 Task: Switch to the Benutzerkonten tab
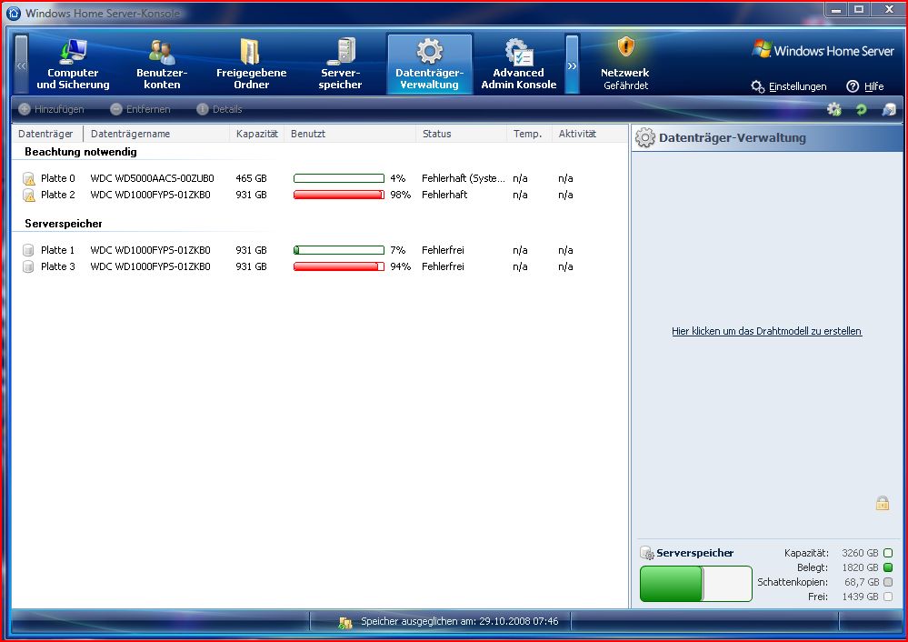162,64
